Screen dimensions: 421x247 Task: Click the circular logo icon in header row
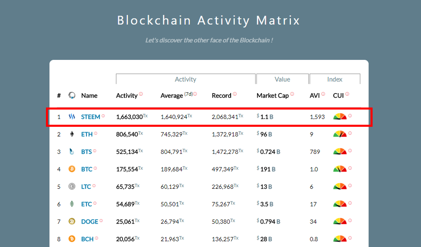[x=72, y=95]
